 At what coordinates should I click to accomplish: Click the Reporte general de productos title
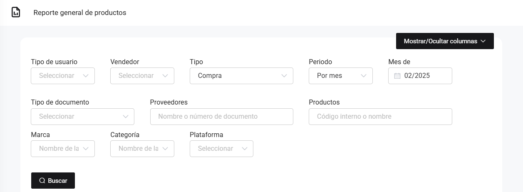[x=80, y=12]
